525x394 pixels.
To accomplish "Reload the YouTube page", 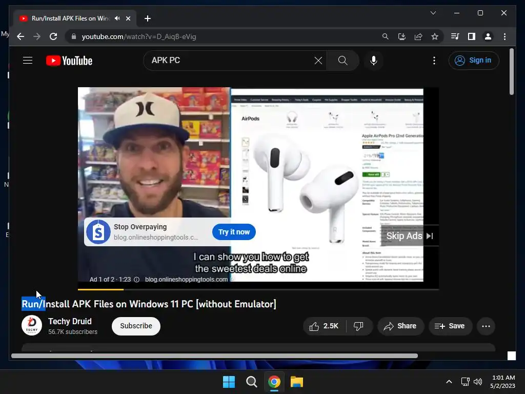I will [x=53, y=36].
